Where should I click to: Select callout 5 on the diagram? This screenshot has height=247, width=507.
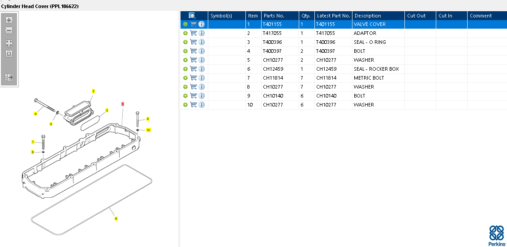tap(51, 123)
